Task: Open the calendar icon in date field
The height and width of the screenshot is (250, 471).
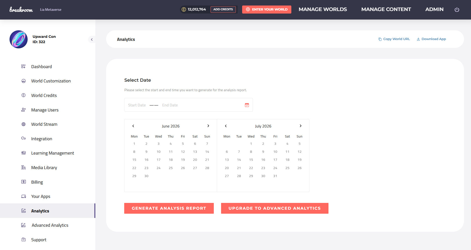Action: click(x=247, y=105)
